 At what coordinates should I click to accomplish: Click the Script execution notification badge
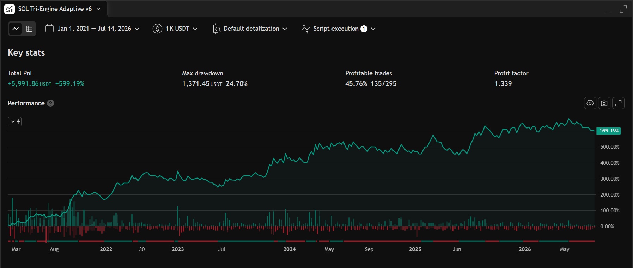364,29
